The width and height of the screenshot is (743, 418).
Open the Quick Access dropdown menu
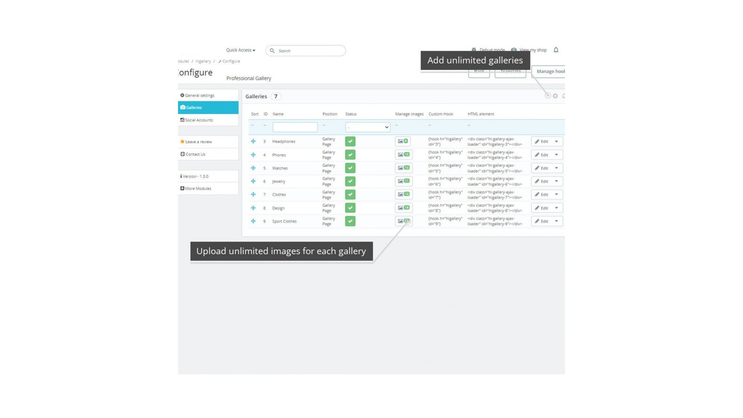pos(240,50)
